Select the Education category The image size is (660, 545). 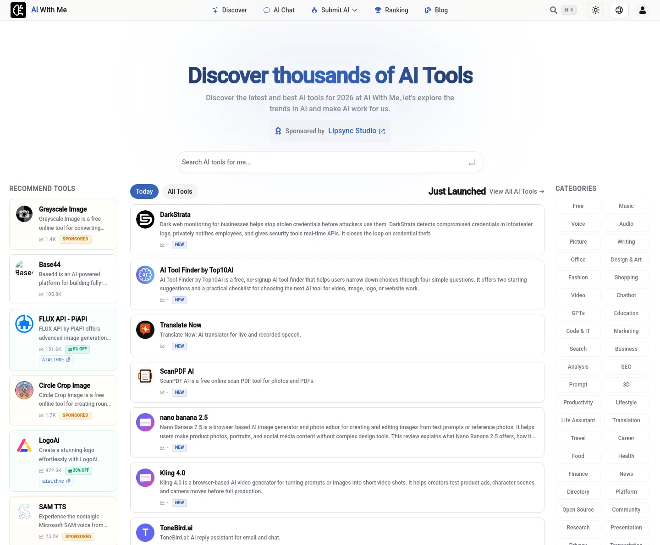(x=626, y=313)
